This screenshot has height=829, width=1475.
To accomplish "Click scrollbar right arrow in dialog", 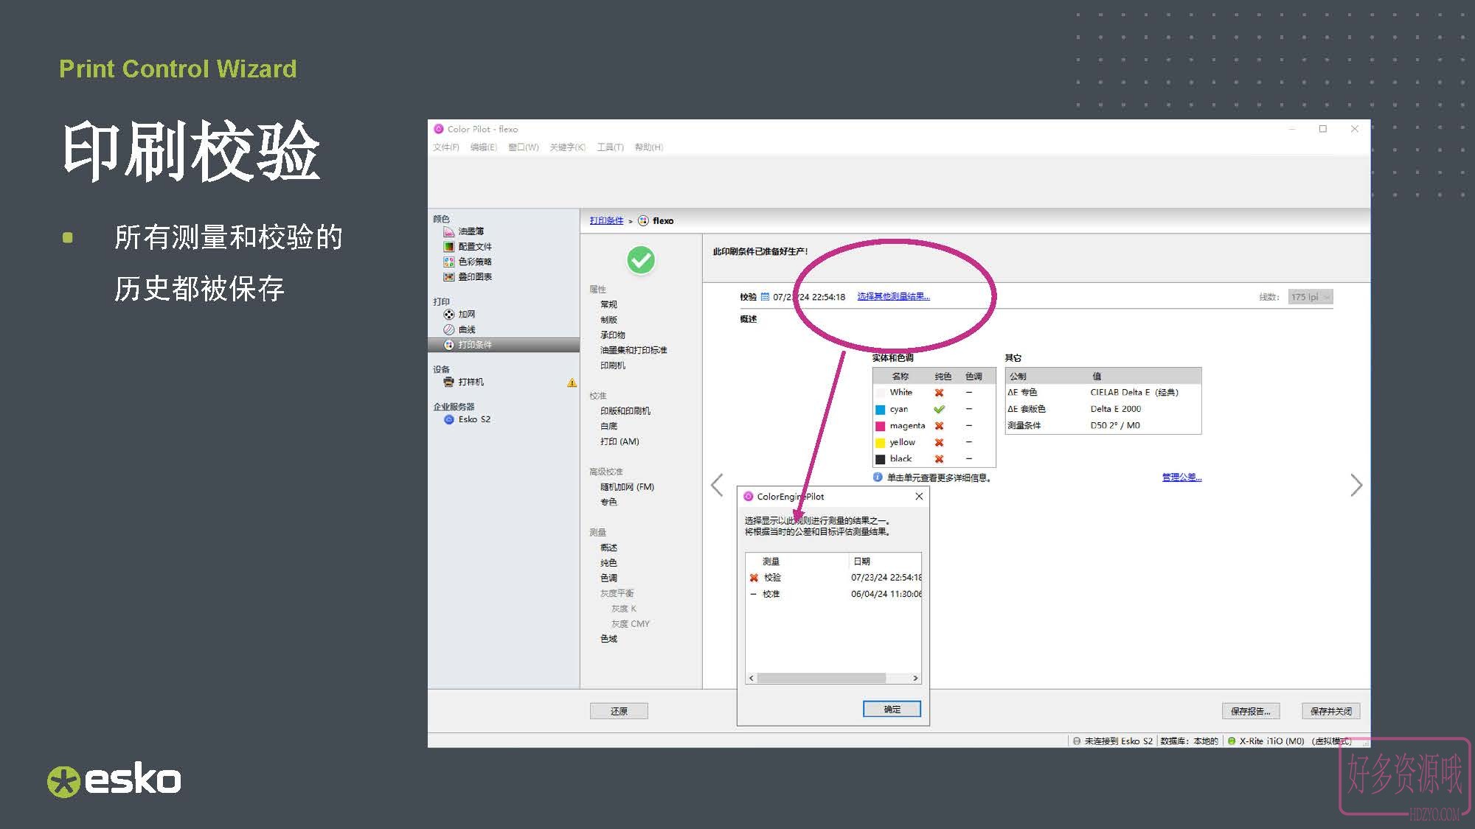I will [915, 678].
